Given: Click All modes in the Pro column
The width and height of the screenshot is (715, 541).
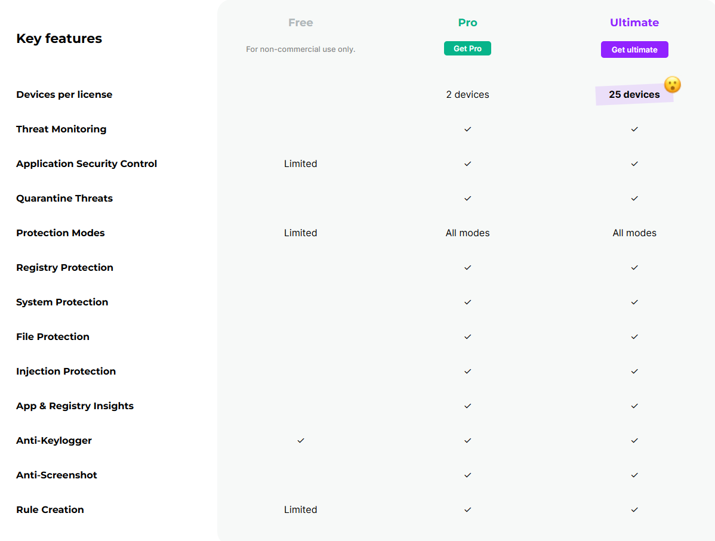Looking at the screenshot, I should coord(467,233).
